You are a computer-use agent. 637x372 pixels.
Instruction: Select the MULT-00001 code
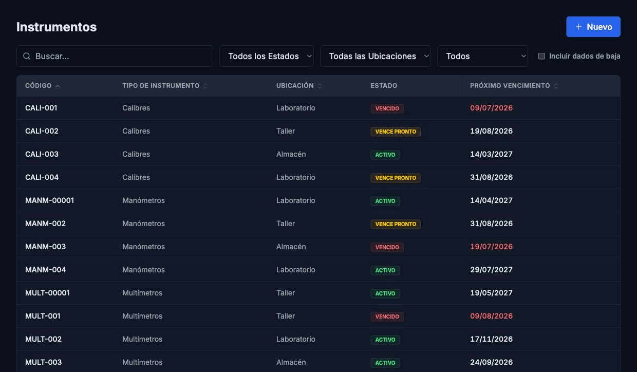pyautogui.click(x=47, y=293)
